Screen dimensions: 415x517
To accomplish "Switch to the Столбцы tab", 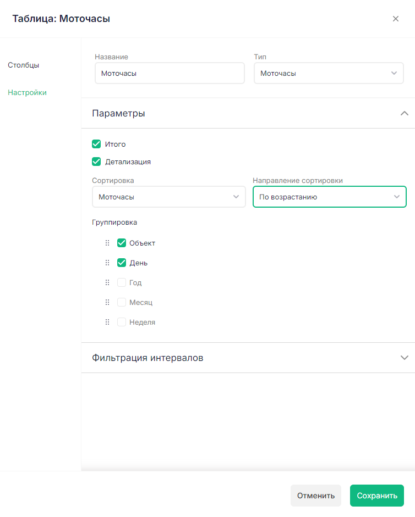I will point(23,65).
